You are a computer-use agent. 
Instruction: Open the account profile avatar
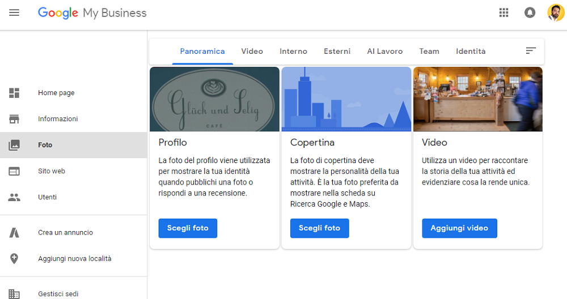[556, 13]
